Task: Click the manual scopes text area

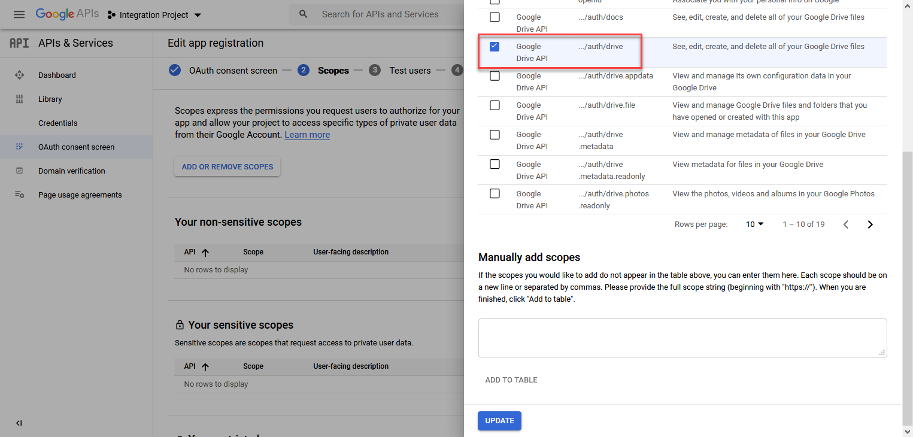Action: point(682,338)
